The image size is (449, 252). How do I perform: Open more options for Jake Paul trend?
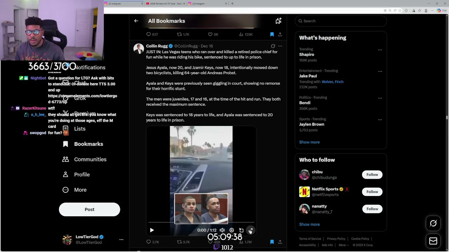380,71
